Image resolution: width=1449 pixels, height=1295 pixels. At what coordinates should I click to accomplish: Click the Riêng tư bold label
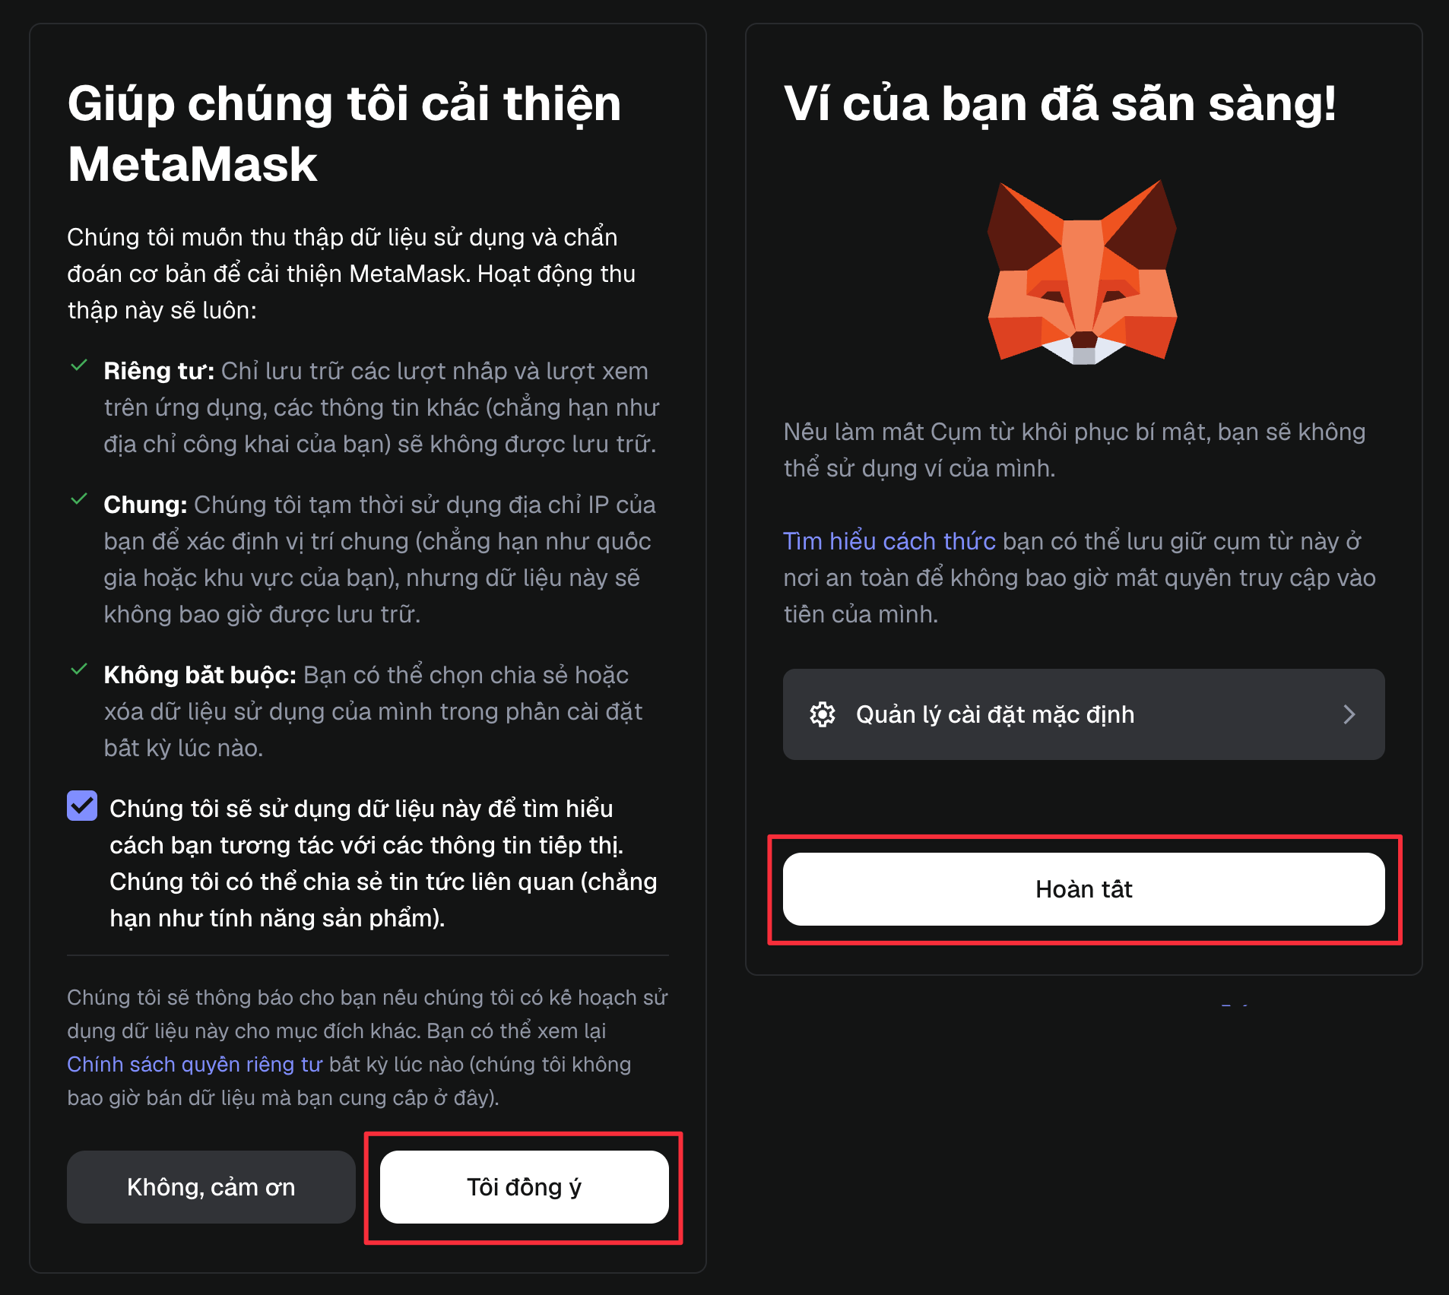(159, 371)
